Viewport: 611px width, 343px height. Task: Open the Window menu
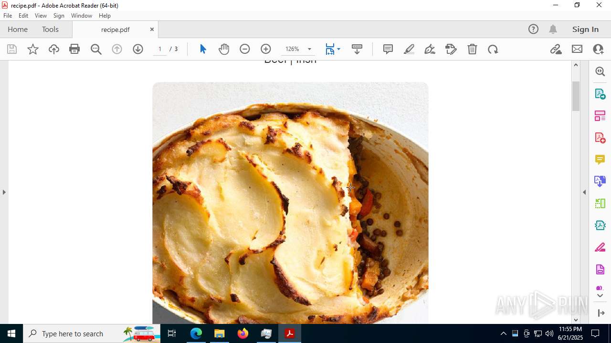(82, 16)
